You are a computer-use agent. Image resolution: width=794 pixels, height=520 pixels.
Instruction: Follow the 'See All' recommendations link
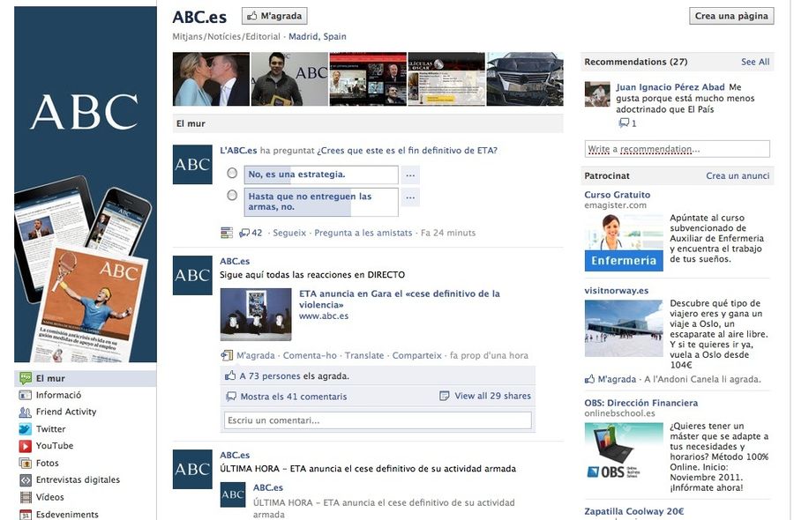point(755,62)
